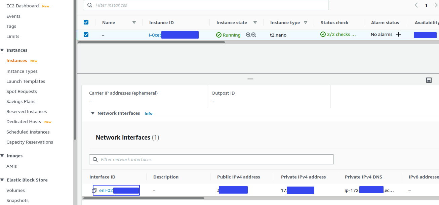439x205 pixels.
Task: Open Events in sidebar
Action: point(13,16)
